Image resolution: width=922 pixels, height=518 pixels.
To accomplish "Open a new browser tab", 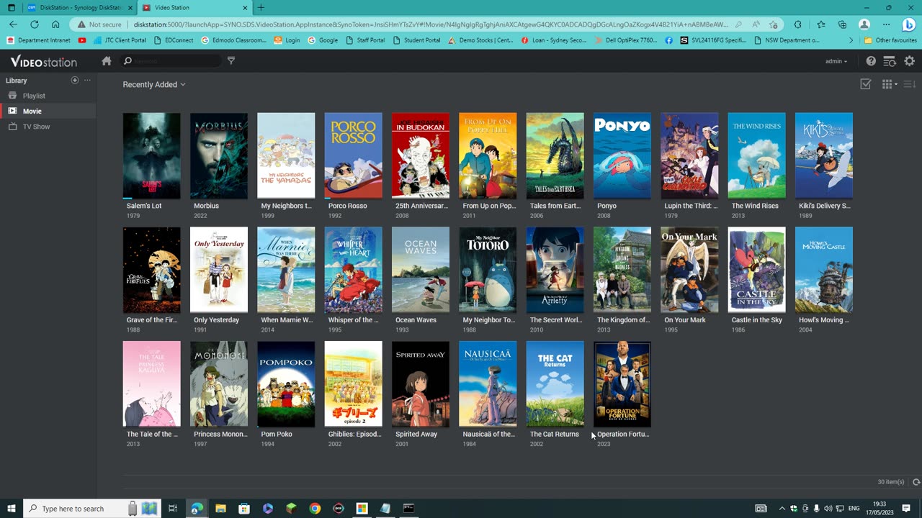I will [x=261, y=7].
